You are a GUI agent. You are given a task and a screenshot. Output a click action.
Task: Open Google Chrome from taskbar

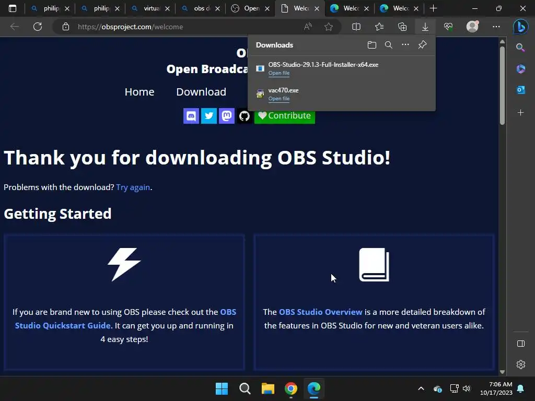tap(291, 388)
